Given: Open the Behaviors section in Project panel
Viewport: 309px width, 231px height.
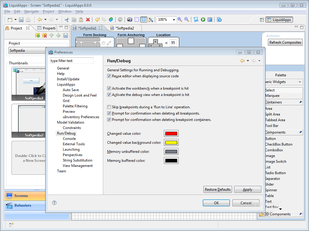Looking at the screenshot, I should [25, 205].
